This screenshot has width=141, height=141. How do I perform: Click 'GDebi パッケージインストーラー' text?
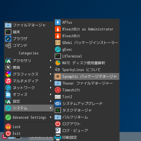point(90,43)
